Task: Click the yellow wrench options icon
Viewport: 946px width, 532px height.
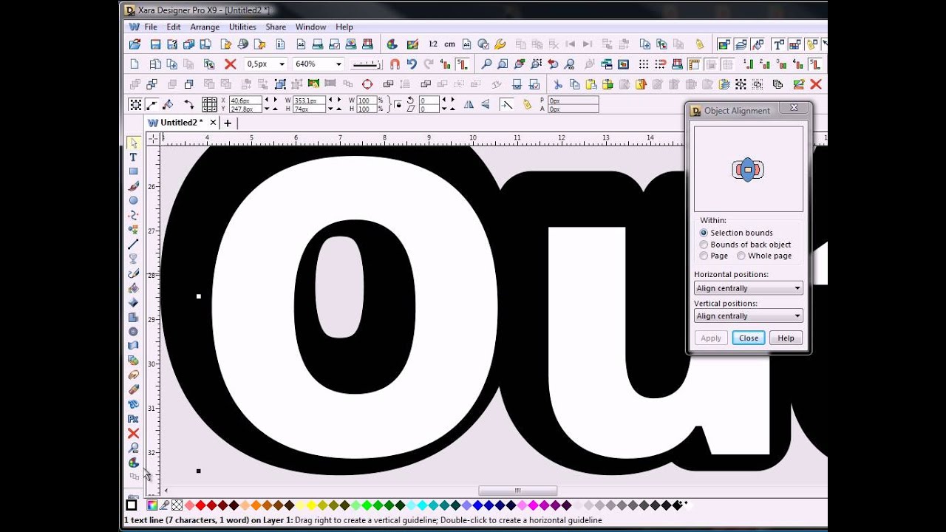Action: point(500,44)
